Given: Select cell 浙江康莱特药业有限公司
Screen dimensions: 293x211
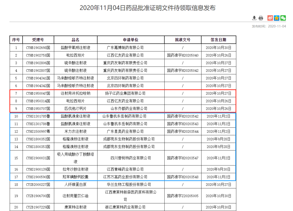Looking at the screenshot, I should pos(130,207).
